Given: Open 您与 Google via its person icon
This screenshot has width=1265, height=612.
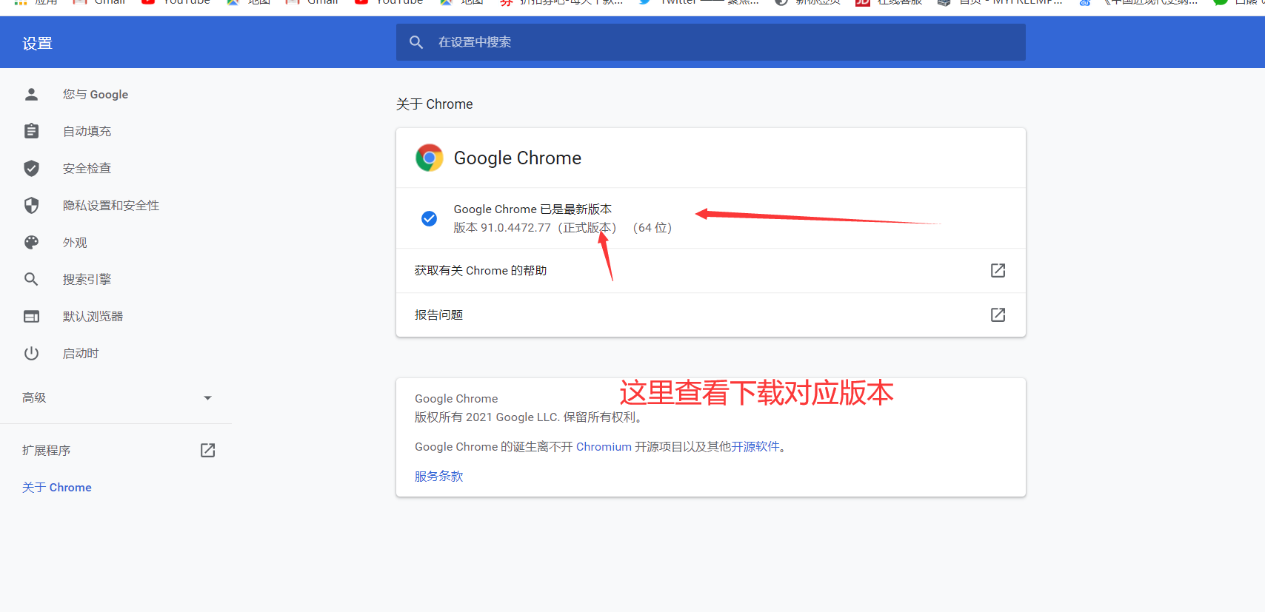Looking at the screenshot, I should click(31, 94).
